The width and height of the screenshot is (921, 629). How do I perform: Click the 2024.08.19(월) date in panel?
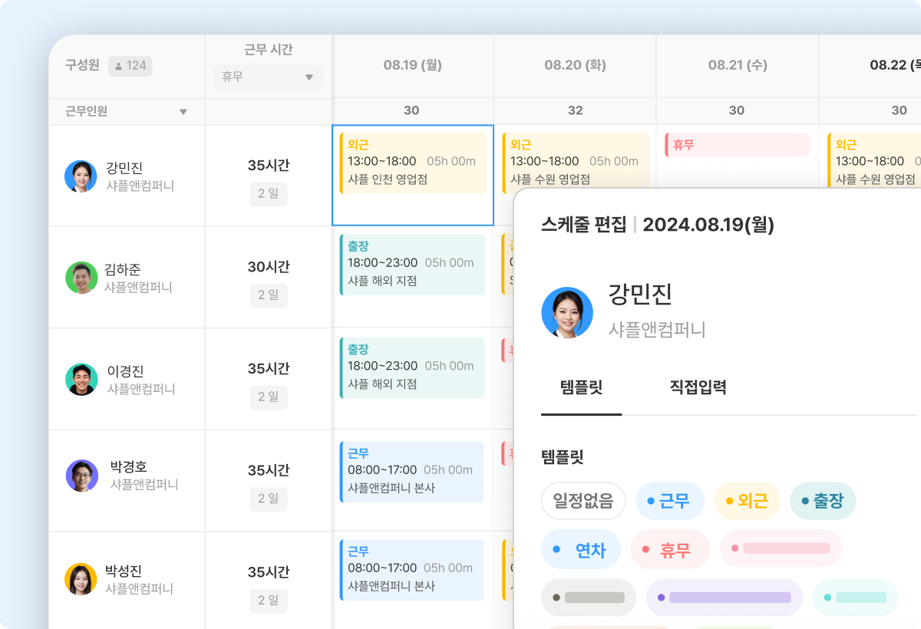point(708,225)
